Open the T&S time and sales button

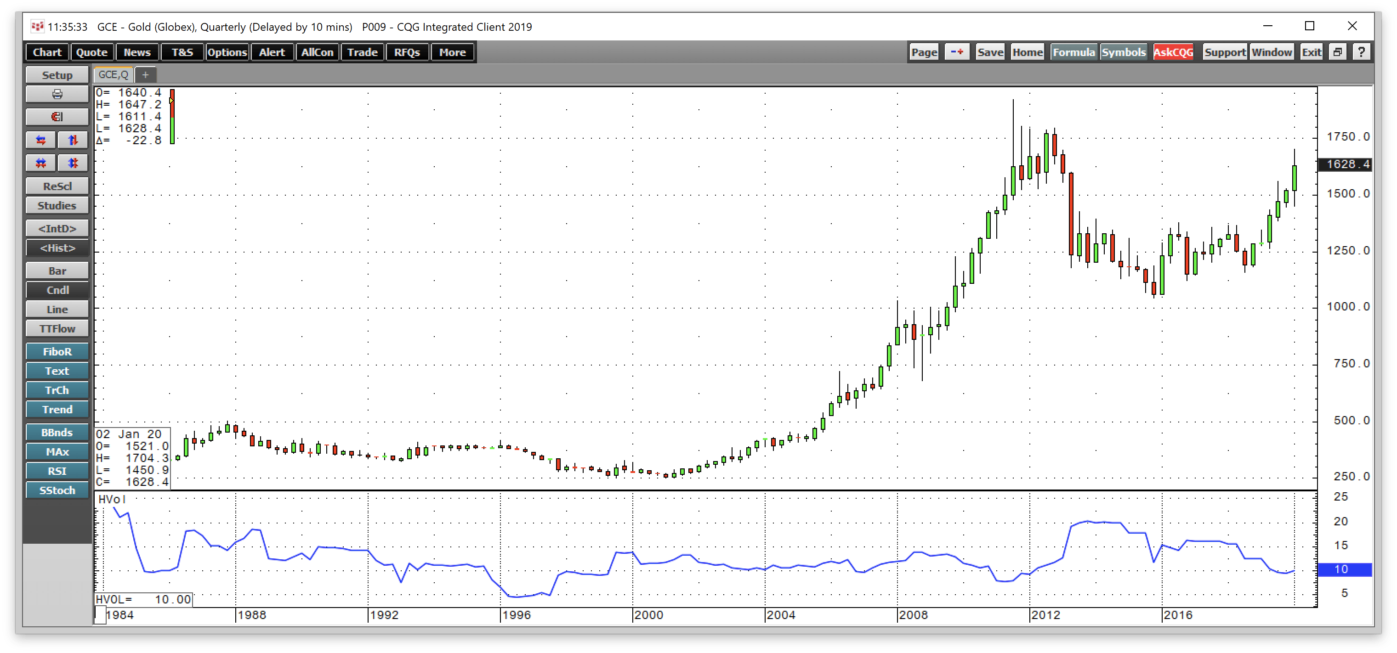coord(182,52)
